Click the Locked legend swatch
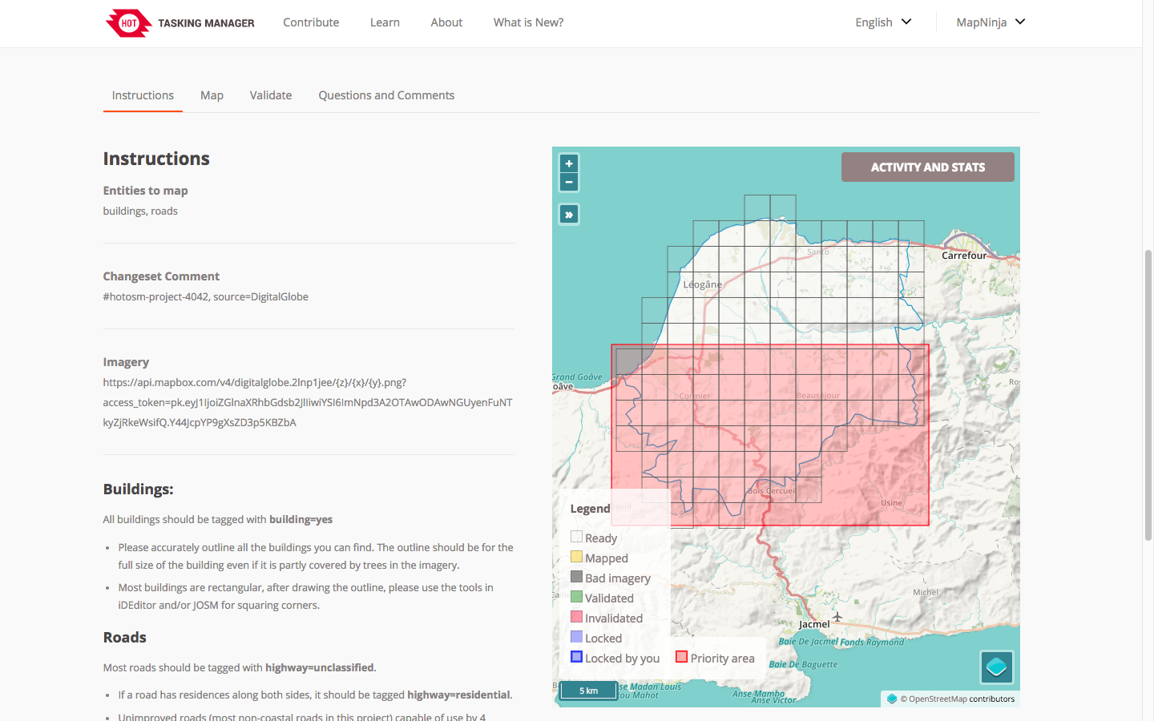The width and height of the screenshot is (1154, 721). click(576, 637)
